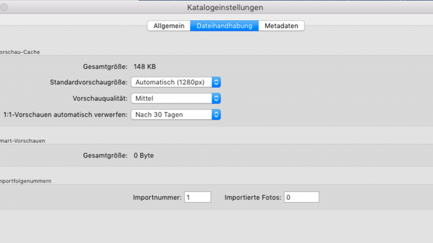Click the 0 Byte Smart-Vorschauen size value
433x243 pixels.
tap(143, 155)
